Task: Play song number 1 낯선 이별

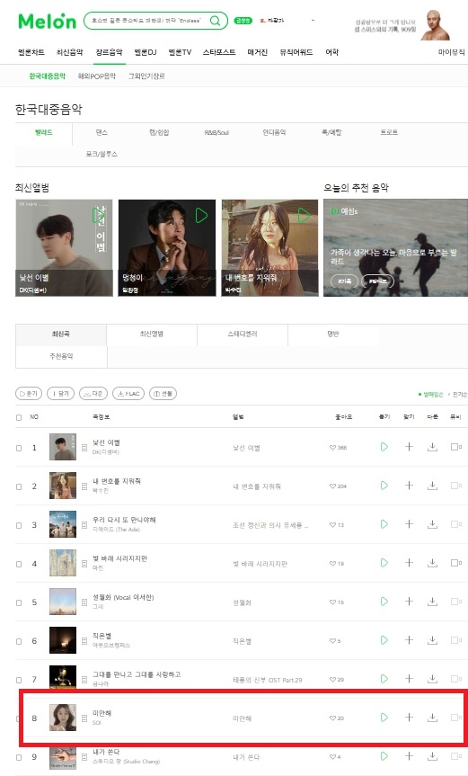Action: click(384, 447)
